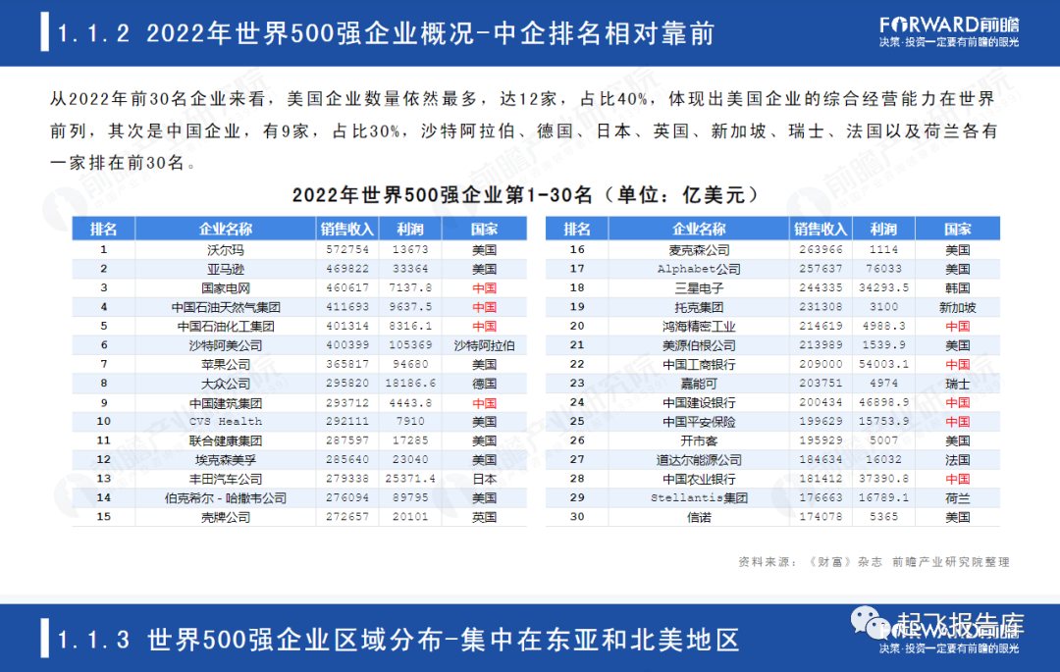
Task: Select the 'Stellantis集团' cell
Action: tap(699, 498)
